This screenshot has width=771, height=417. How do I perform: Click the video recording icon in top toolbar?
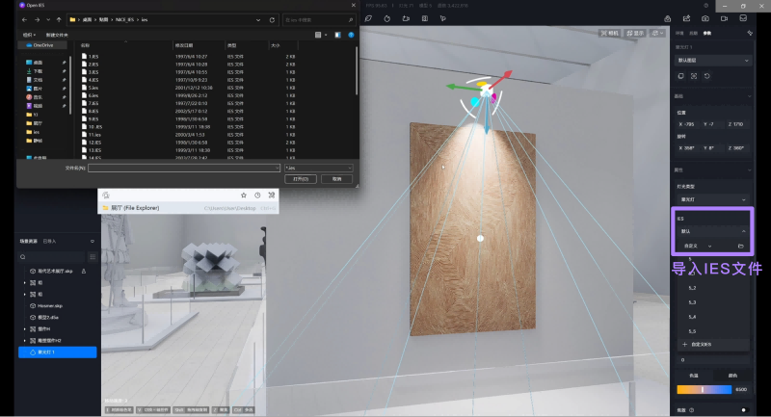[724, 17]
